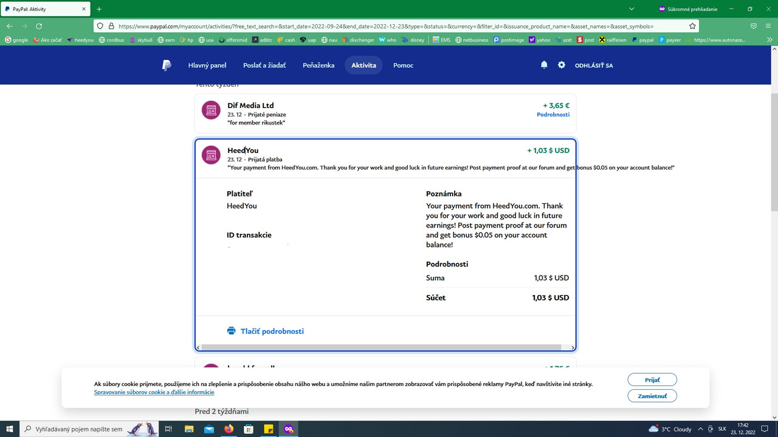Open the notifications bell
This screenshot has width=778, height=437.
pos(544,65)
